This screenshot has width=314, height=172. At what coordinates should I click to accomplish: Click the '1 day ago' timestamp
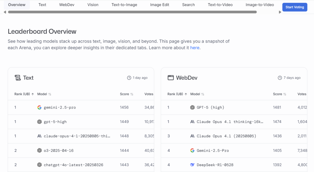[140, 78]
